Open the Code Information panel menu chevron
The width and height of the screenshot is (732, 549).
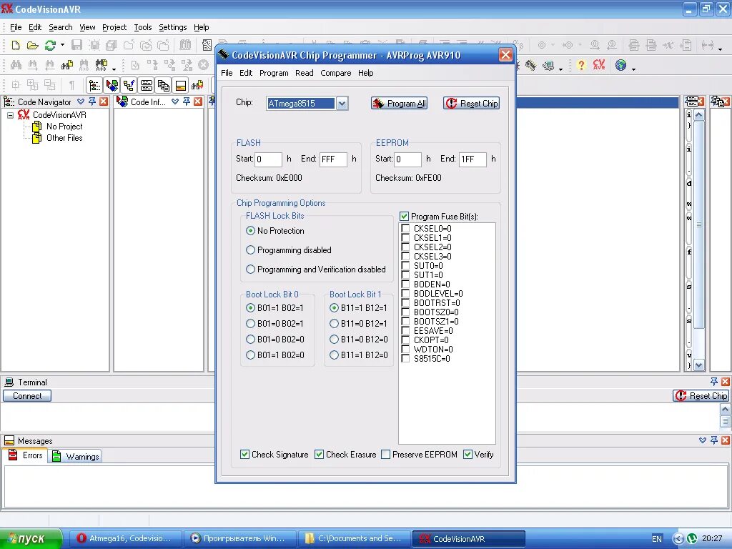click(x=175, y=102)
